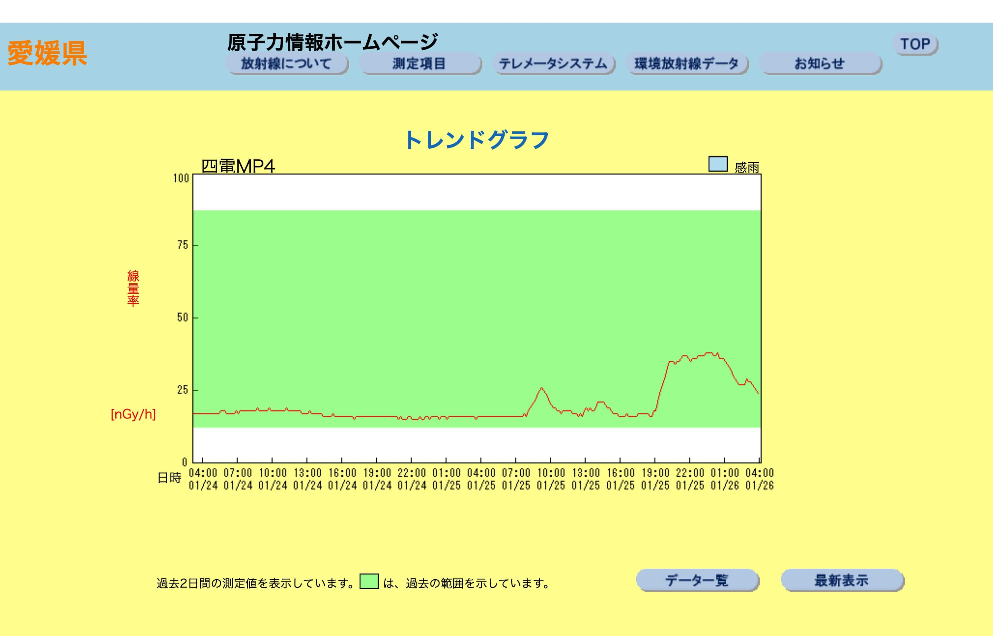Click the 過去2日間の測定値を表示しています text

click(x=255, y=583)
